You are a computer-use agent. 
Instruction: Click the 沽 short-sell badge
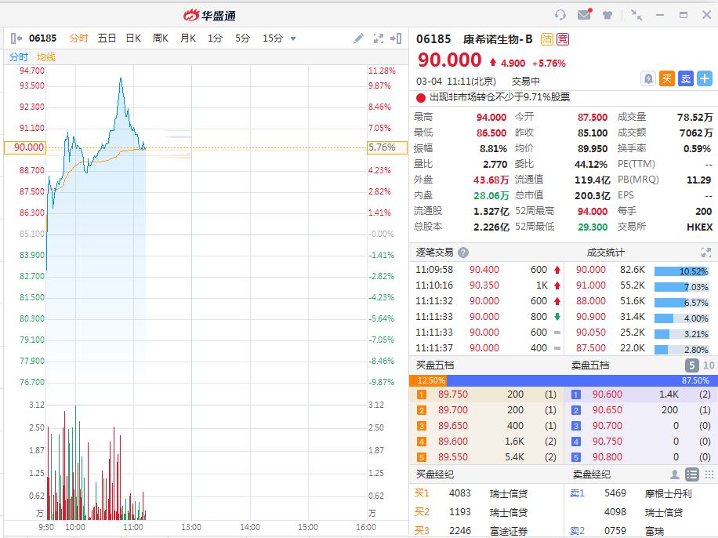point(547,39)
